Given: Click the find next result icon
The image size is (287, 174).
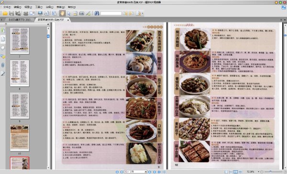Looking at the screenshot, I should 131,13.
